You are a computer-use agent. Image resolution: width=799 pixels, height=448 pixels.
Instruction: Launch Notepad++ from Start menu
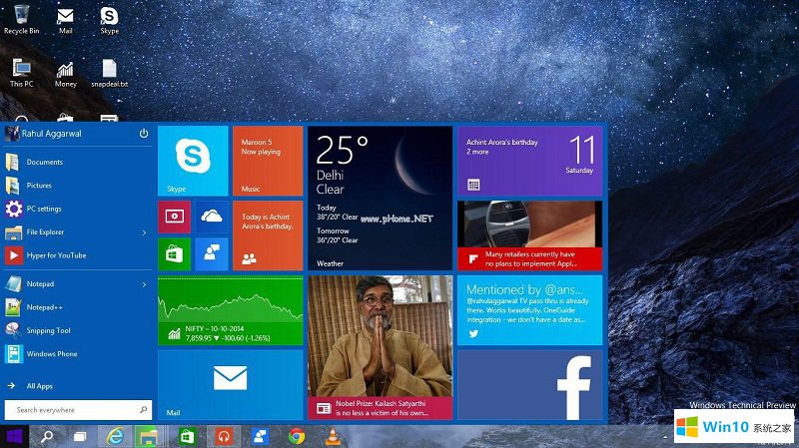pos(78,307)
